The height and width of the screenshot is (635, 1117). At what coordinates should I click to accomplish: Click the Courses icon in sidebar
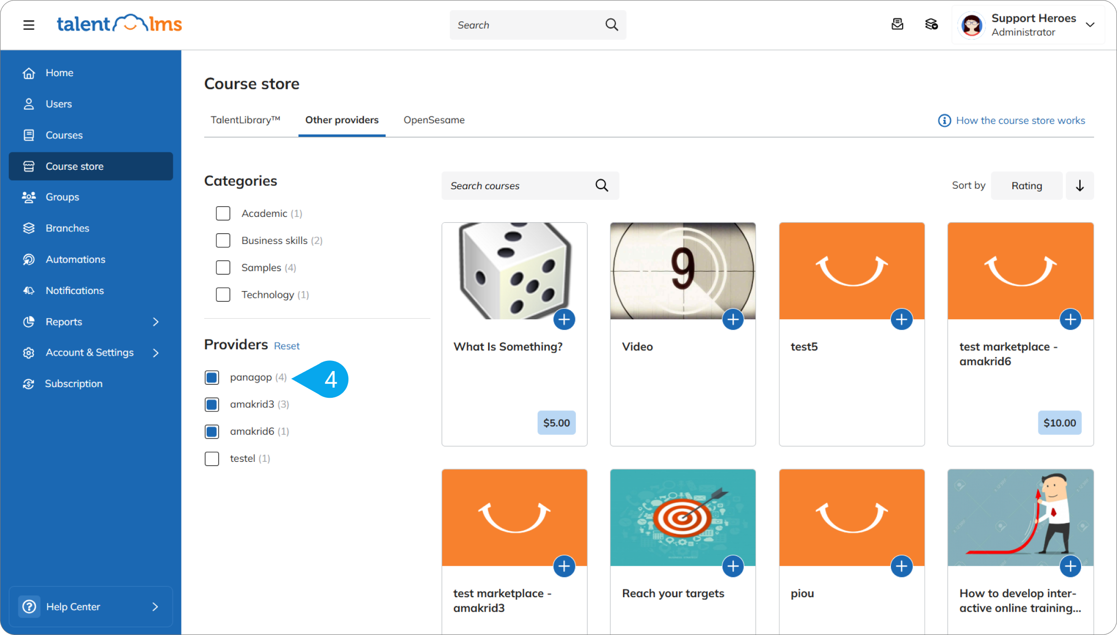point(29,135)
